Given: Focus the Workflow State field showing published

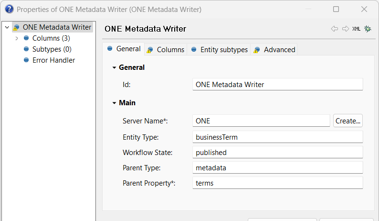Looking at the screenshot, I should point(277,153).
